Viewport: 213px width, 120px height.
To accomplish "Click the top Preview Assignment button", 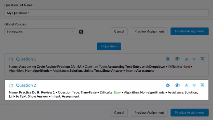I will pyautogui.click(x=149, y=31).
